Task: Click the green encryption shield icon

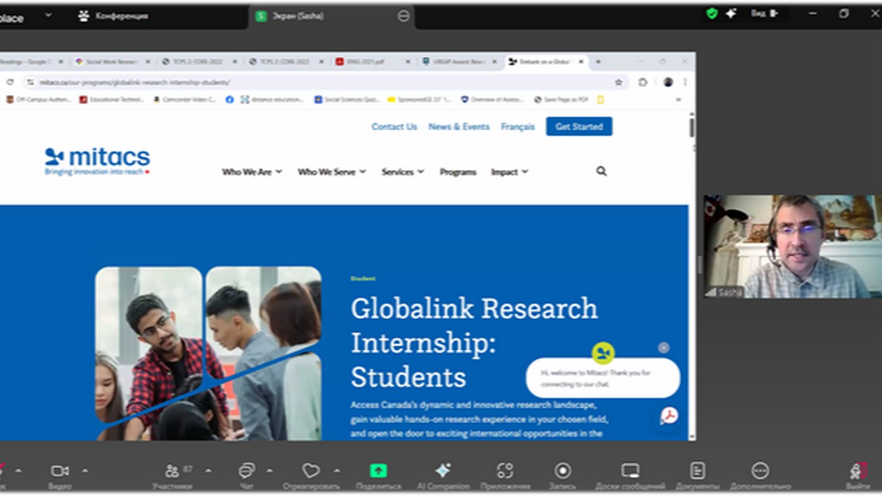Action: [711, 14]
